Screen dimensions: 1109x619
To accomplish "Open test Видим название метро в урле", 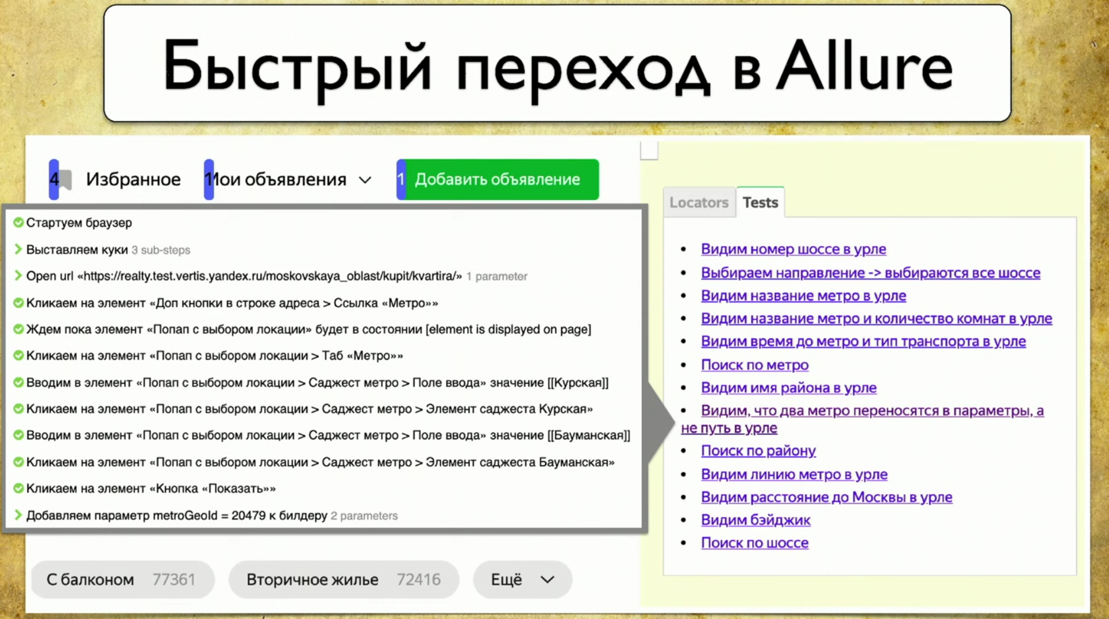I will pos(803,296).
